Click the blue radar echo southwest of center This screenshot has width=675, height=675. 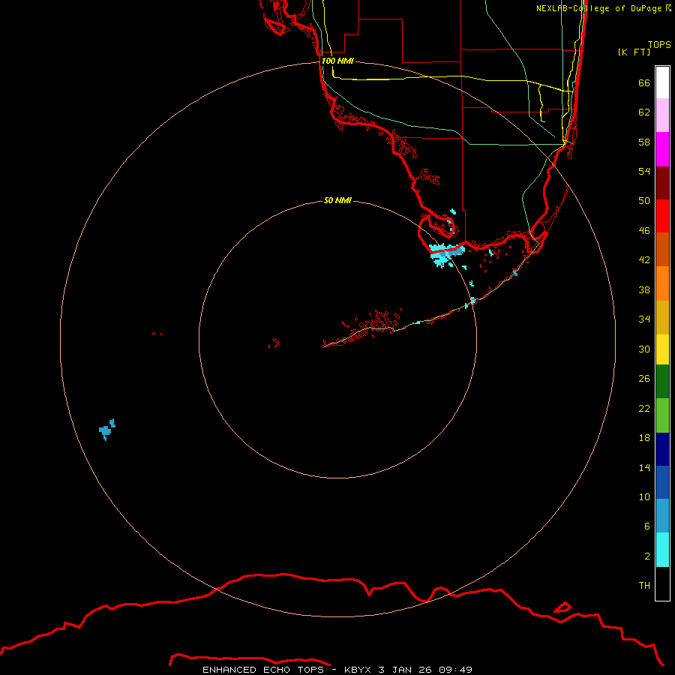tap(106, 430)
